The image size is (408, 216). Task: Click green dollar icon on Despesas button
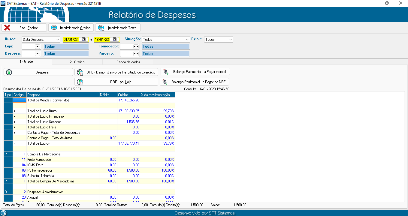[9, 72]
